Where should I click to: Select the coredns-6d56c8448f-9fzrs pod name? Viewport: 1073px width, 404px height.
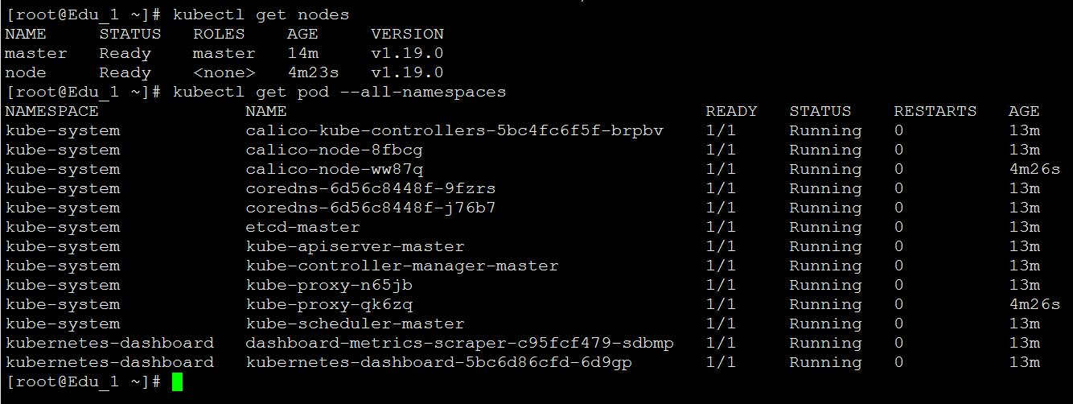click(x=370, y=188)
